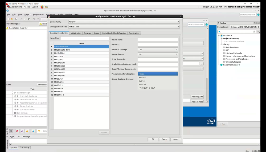Select Macronix in programming flow template list
This screenshot has width=266, height=152.
pos(142,77)
